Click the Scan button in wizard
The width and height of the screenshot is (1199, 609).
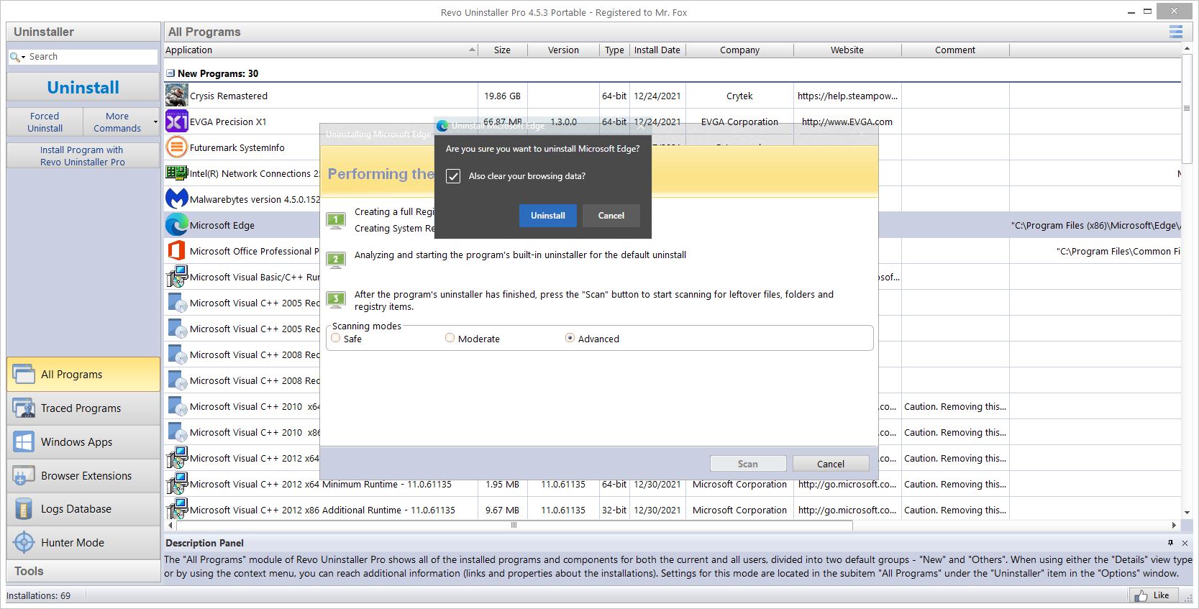[x=748, y=464]
